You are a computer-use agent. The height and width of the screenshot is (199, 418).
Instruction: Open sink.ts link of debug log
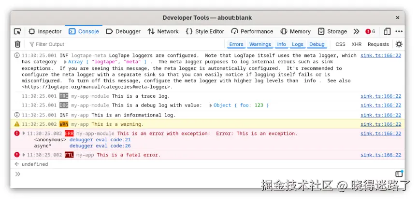point(381,105)
